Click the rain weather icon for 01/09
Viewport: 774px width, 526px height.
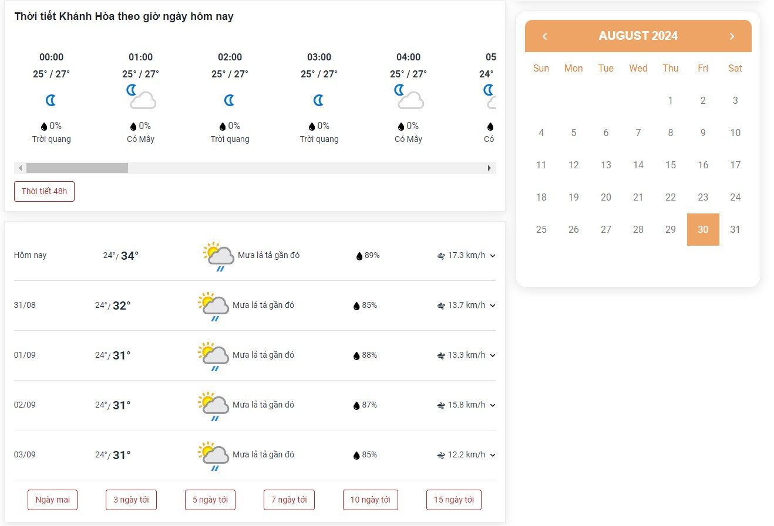[213, 356]
